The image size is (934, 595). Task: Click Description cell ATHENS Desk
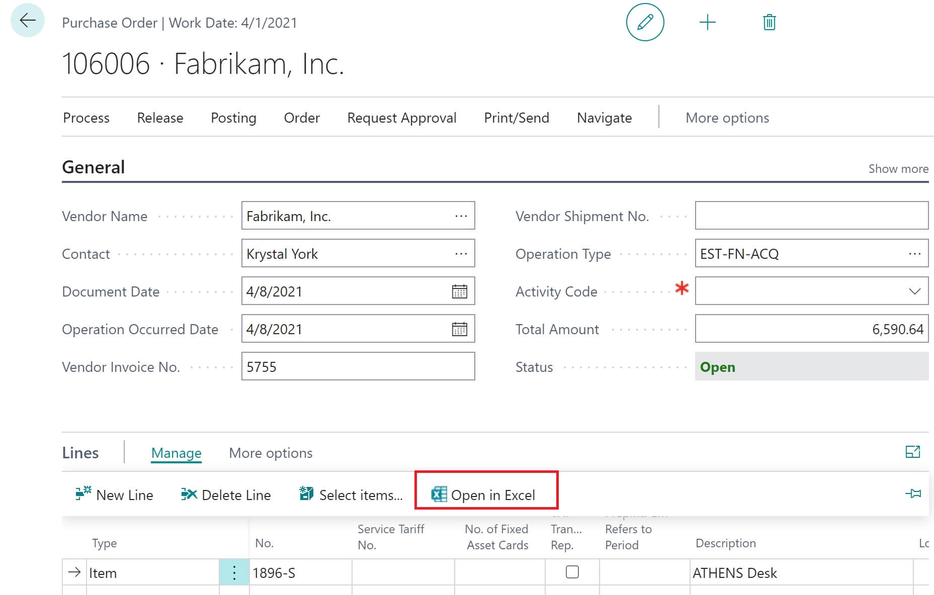(801, 572)
